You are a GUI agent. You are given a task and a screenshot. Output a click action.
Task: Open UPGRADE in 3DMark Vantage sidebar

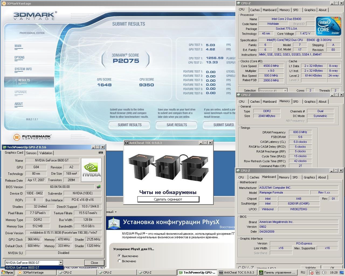pyautogui.click(x=21, y=92)
